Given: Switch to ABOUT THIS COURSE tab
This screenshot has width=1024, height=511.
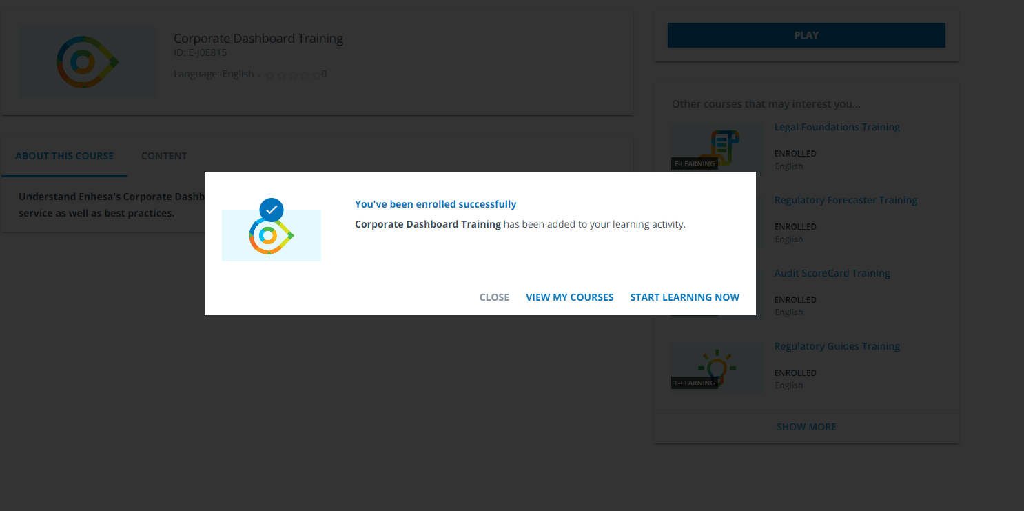Looking at the screenshot, I should coord(64,156).
